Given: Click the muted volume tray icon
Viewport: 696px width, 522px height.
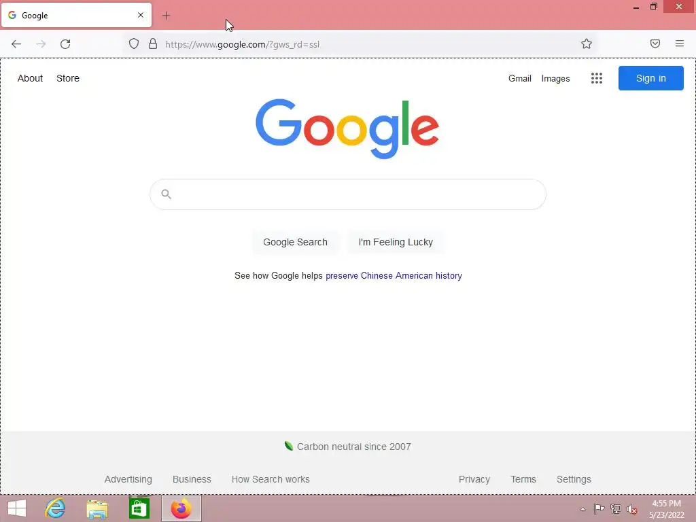Looking at the screenshot, I should (x=631, y=509).
